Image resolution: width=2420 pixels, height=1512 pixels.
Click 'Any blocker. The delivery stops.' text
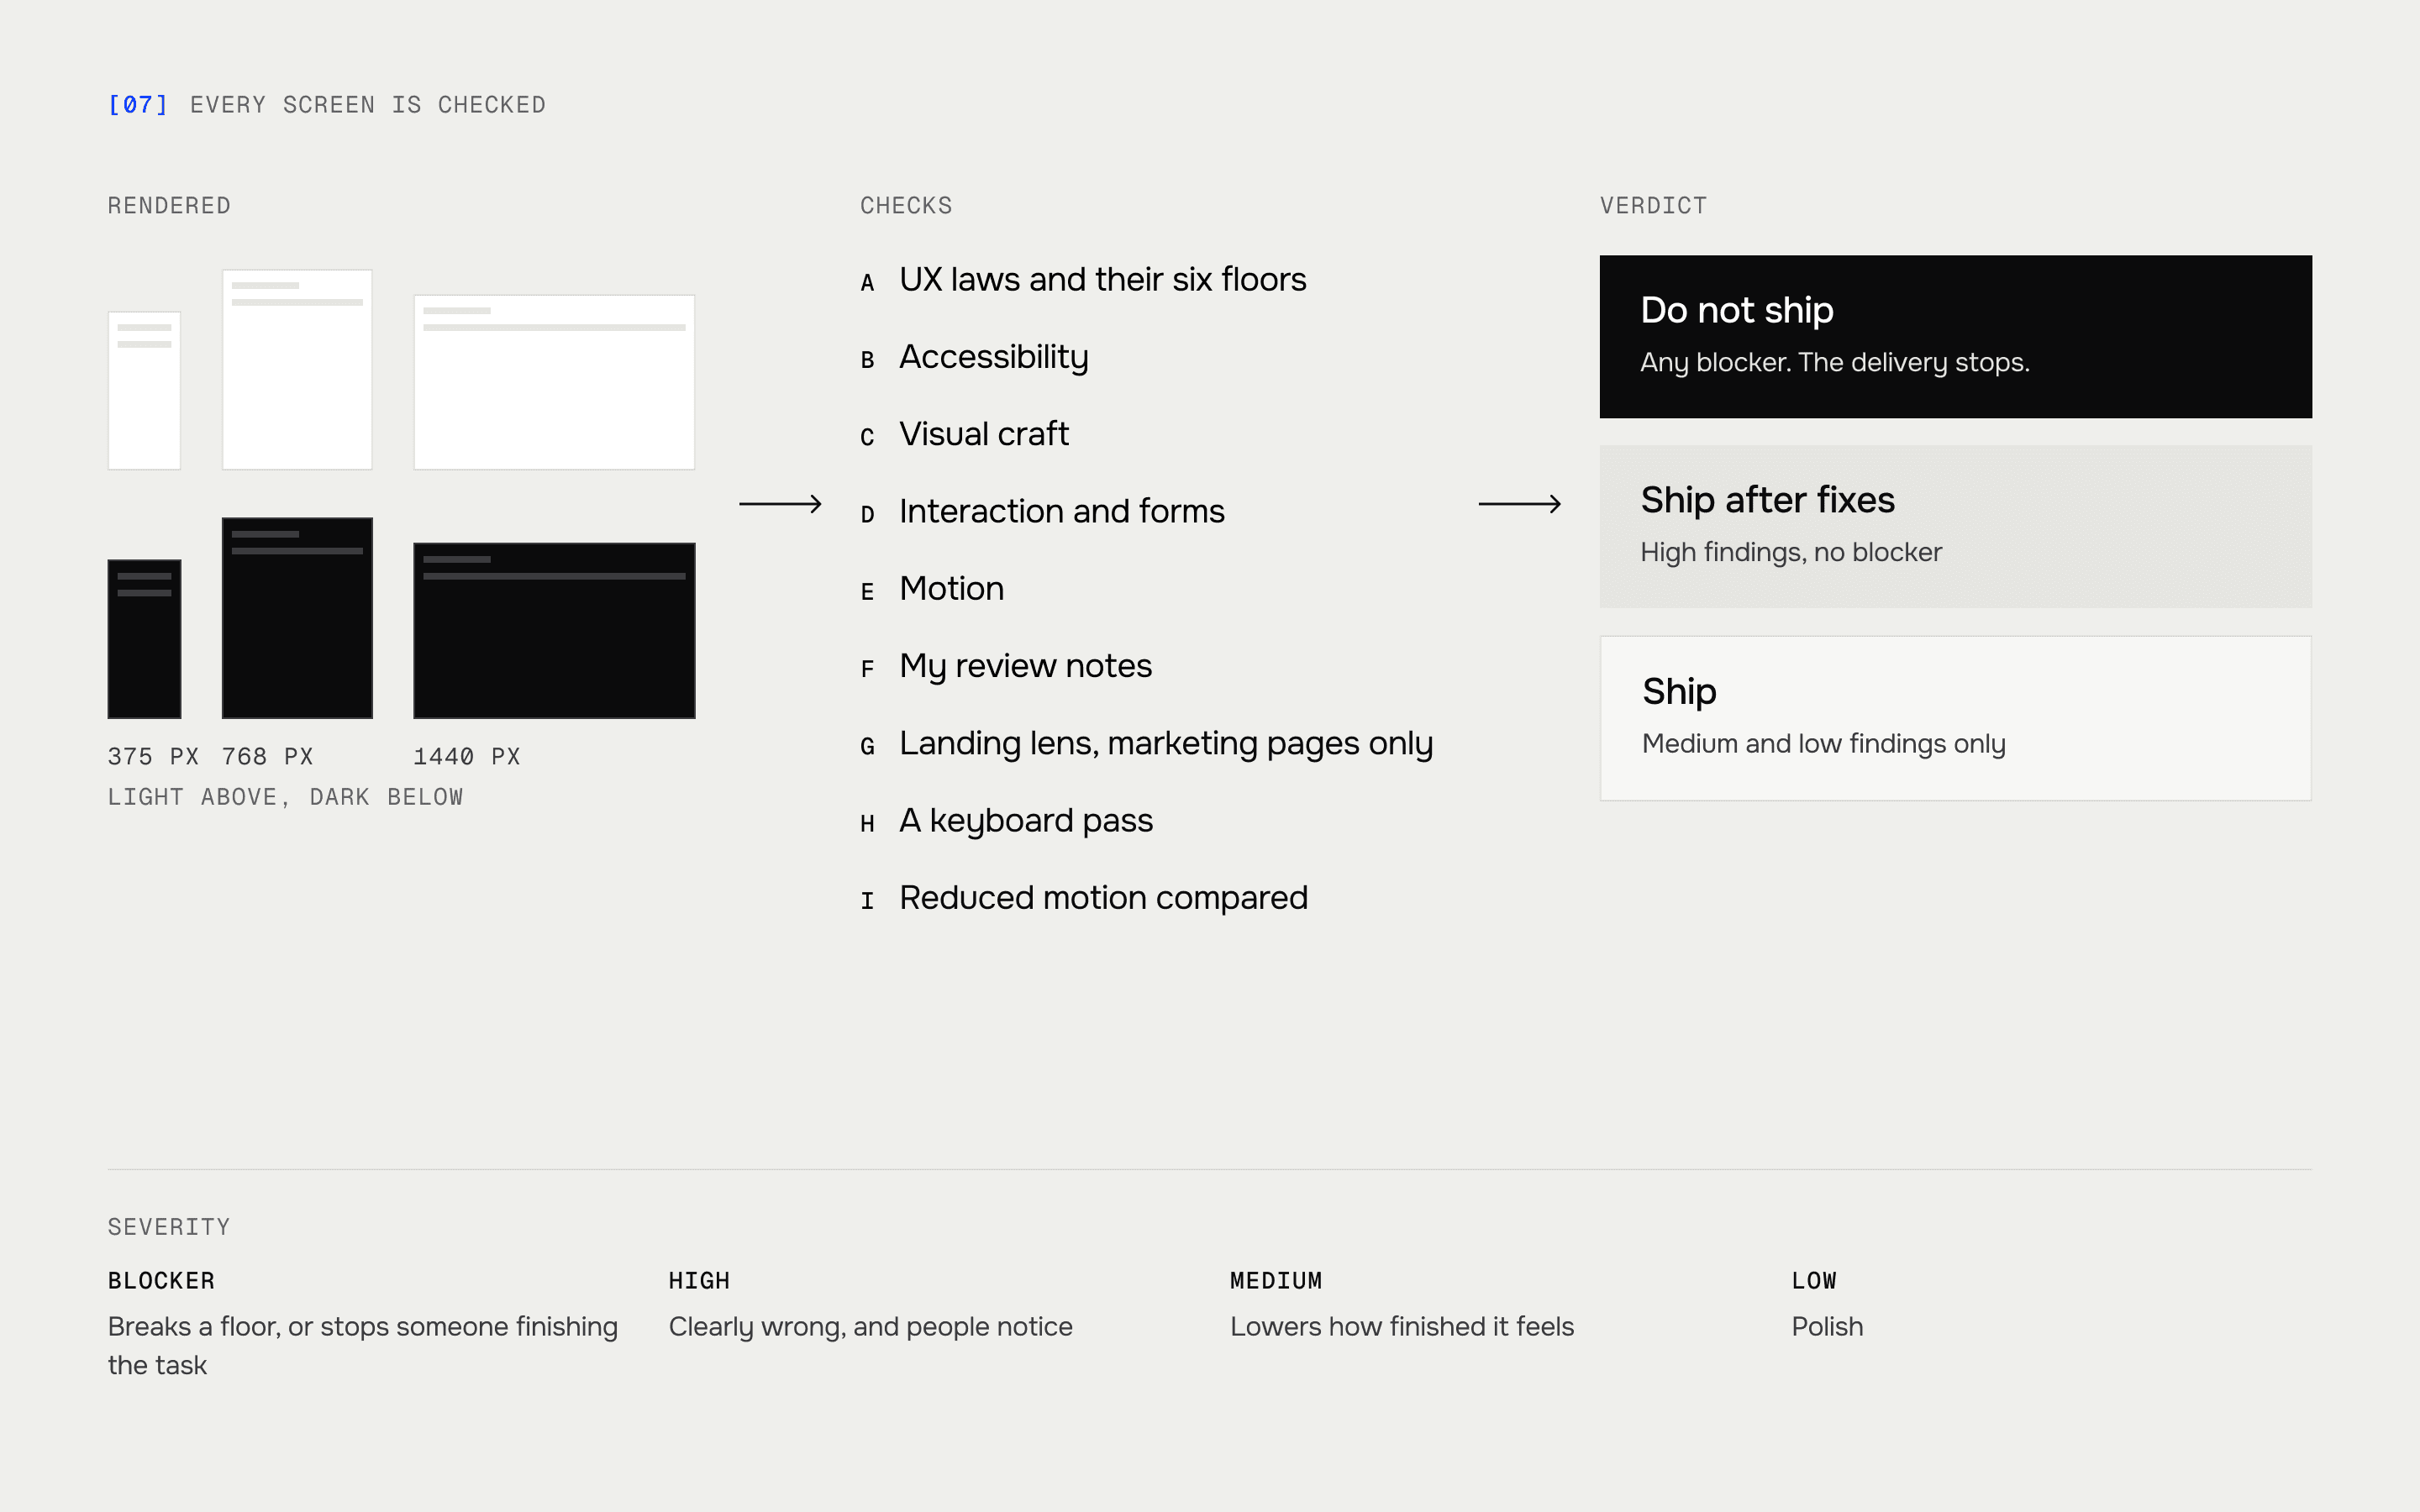click(1834, 362)
